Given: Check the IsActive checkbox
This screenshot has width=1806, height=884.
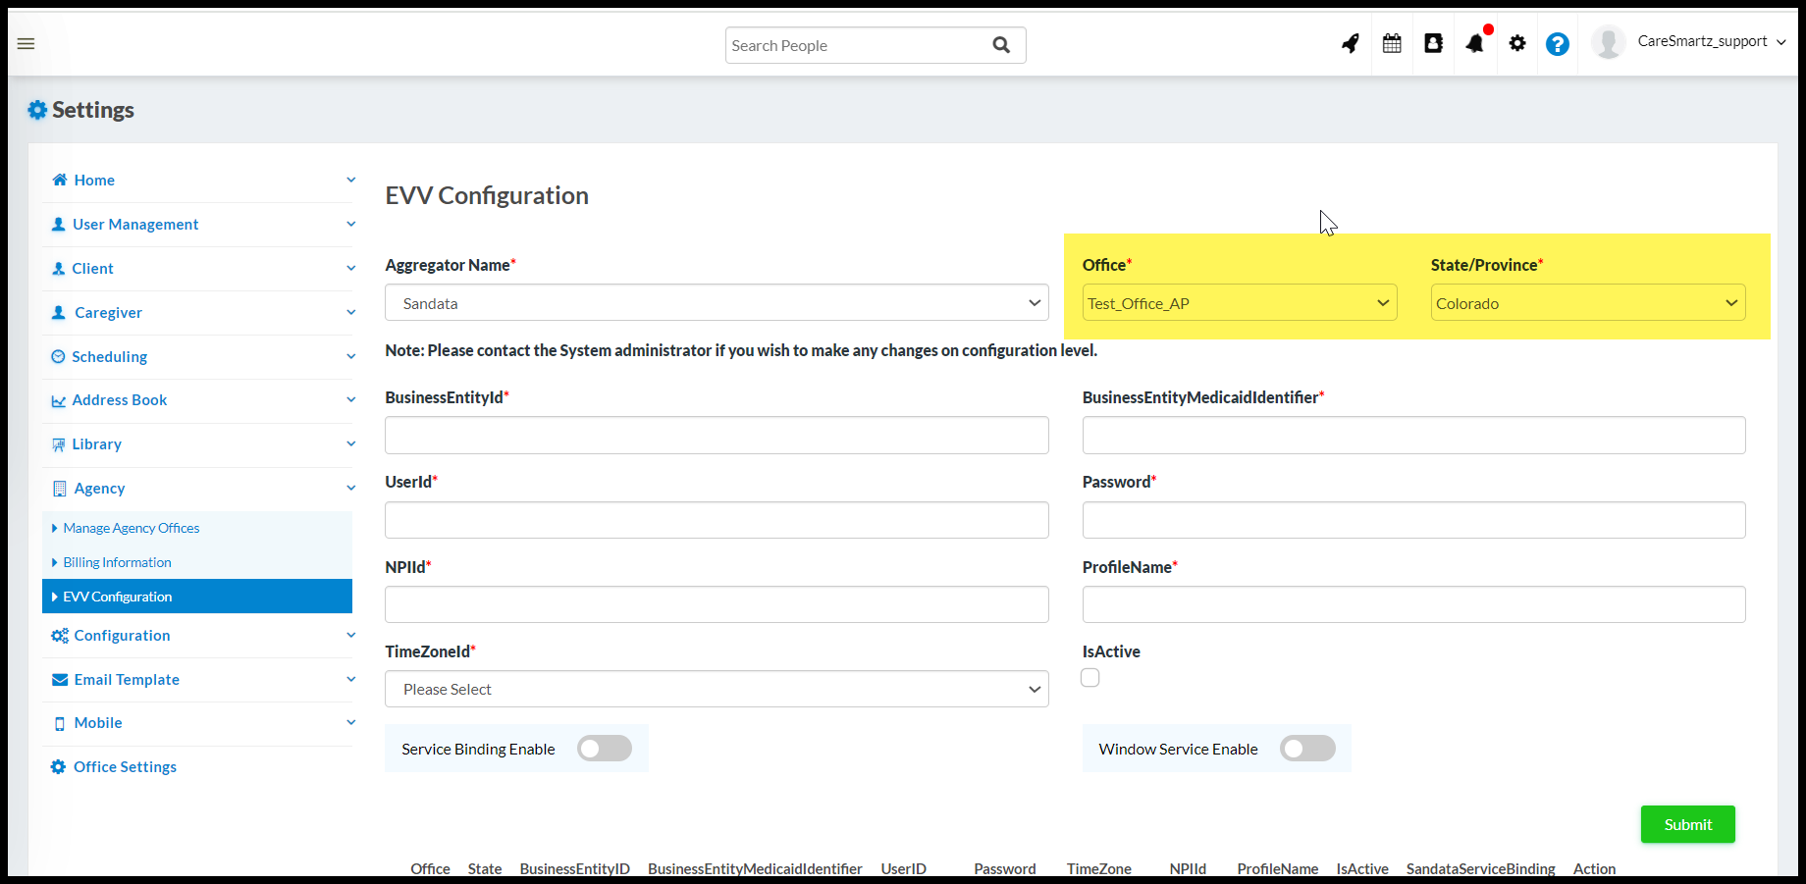Looking at the screenshot, I should click(1090, 678).
